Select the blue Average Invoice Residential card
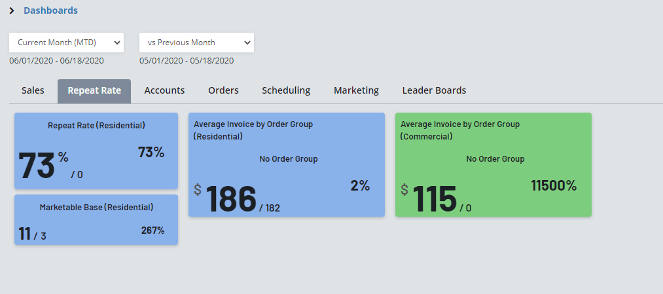 click(286, 164)
